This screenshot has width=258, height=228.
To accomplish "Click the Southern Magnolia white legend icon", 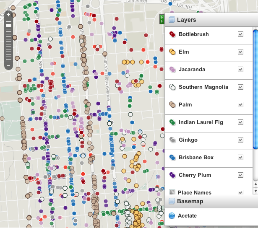I will pyautogui.click(x=172, y=87).
